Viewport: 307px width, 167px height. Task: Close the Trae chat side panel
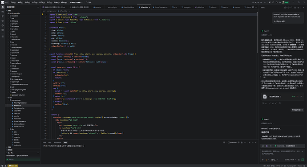[x=304, y=8]
